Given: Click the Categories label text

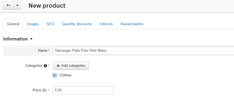Looking at the screenshot, I should (34, 65).
